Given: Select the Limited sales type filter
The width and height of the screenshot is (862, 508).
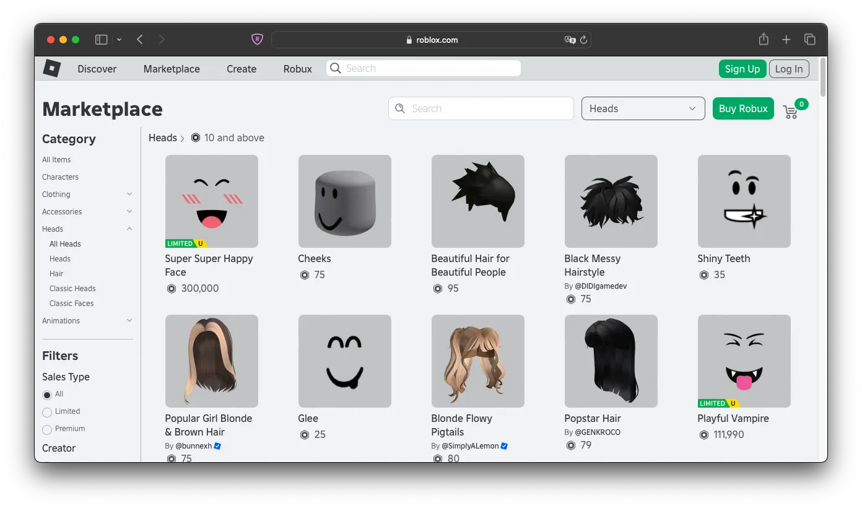Looking at the screenshot, I should coord(46,411).
